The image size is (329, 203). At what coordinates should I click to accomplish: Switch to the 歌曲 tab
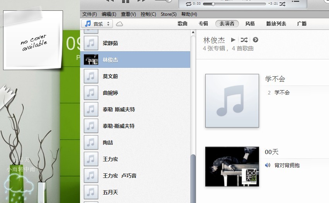point(182,23)
